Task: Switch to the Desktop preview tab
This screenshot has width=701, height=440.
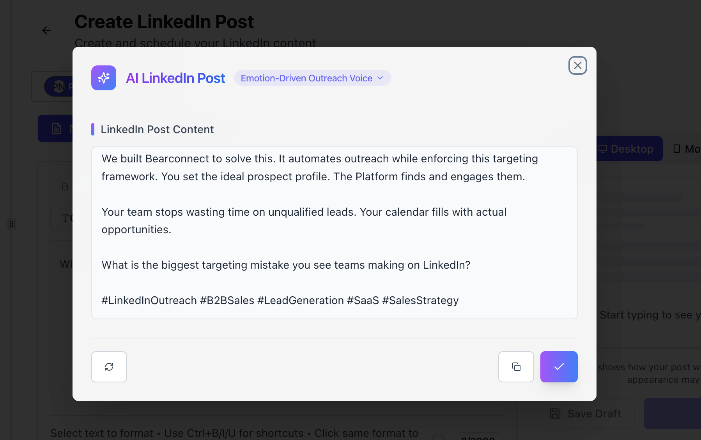Action: pyautogui.click(x=629, y=149)
